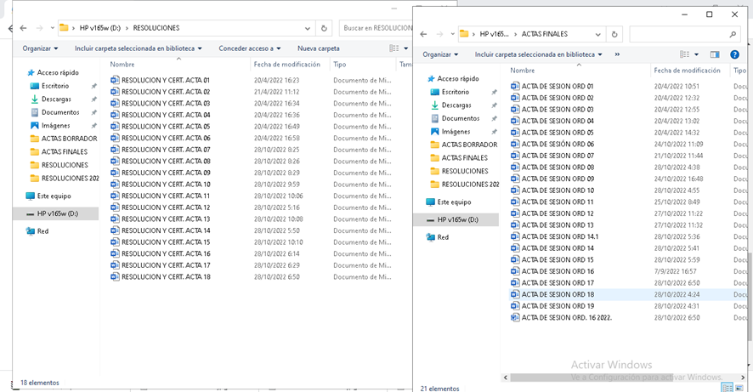The width and height of the screenshot is (753, 392).
Task: Toggle the preview pane icon
Action: [715, 54]
